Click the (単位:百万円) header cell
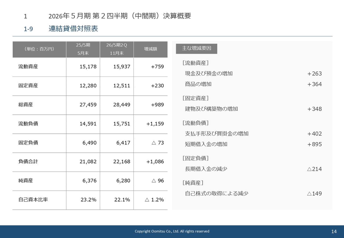344x238 pixels. [x=39, y=49]
